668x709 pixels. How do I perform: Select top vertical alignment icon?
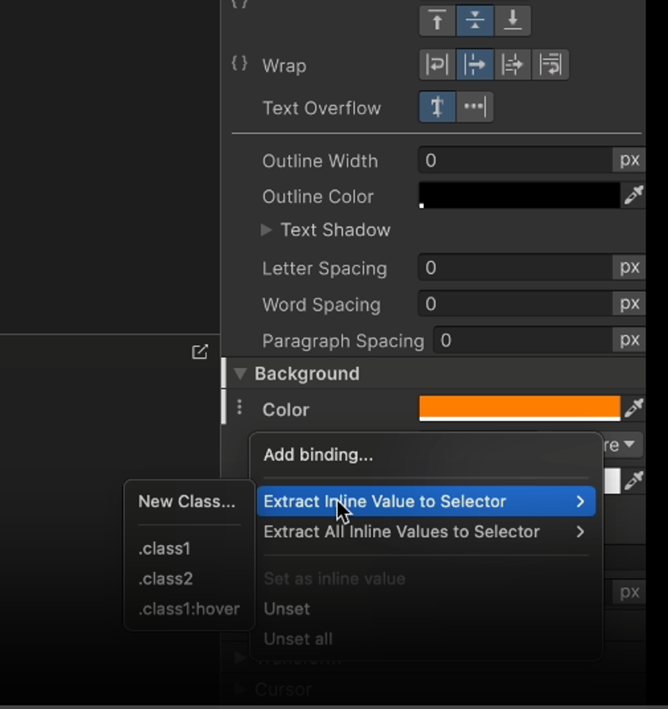pos(437,21)
